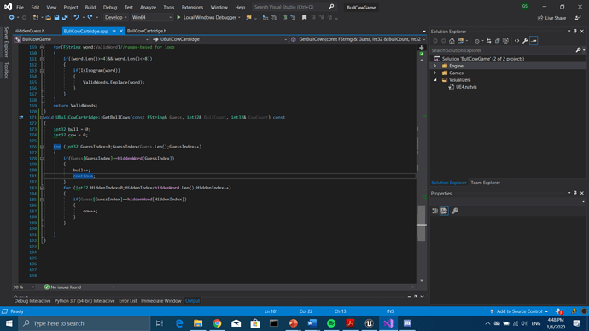Toggle Show All Files in Solution Explorer
This screenshot has height=331, width=589.
coord(505,41)
